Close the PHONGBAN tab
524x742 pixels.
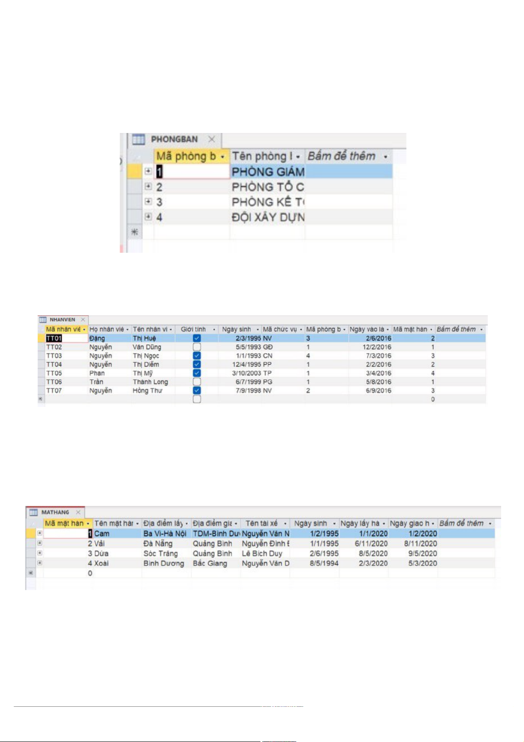pos(212,139)
